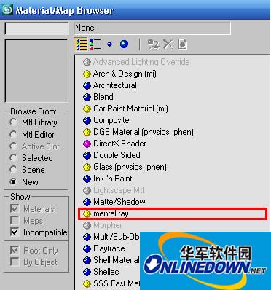This screenshot has width=271, height=290.
Task: Click gray sphere beside Lightscape Mtl
Action: [x=87, y=190]
